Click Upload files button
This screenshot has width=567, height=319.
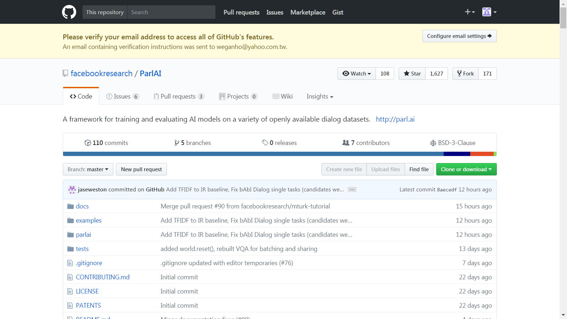(386, 169)
